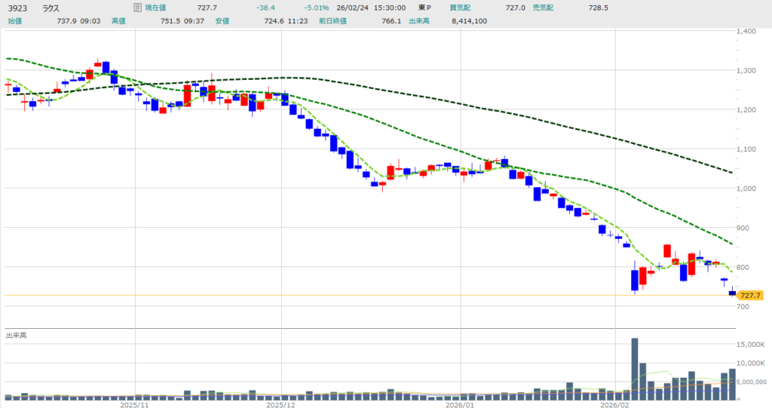This screenshot has width=772, height=408.
Task: Click the 安値 low price label
Action: point(222,20)
